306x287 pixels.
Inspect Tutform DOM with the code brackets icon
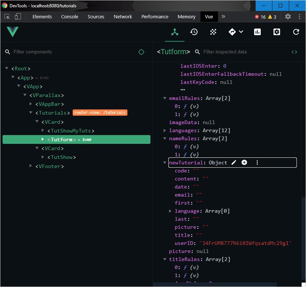pos(294,52)
